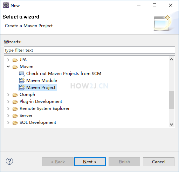
Task: Click the Maven Project wizard icon
Action: coord(22,88)
